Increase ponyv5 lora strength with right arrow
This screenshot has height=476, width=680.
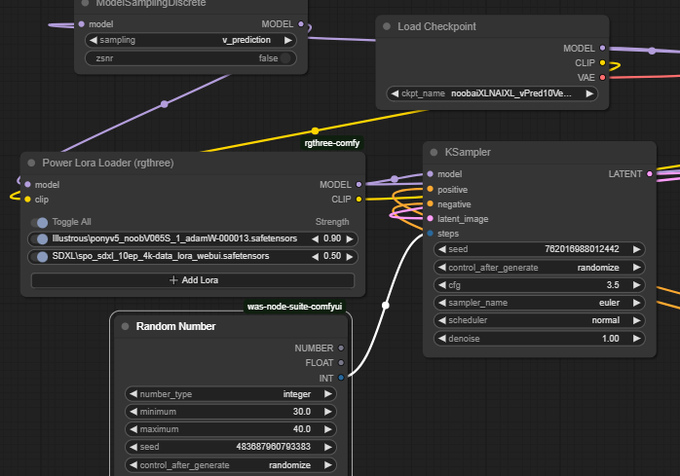pos(350,238)
